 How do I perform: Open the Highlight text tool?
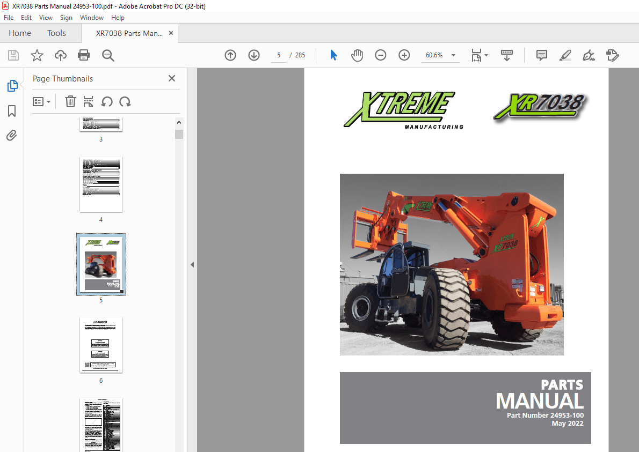tap(565, 55)
